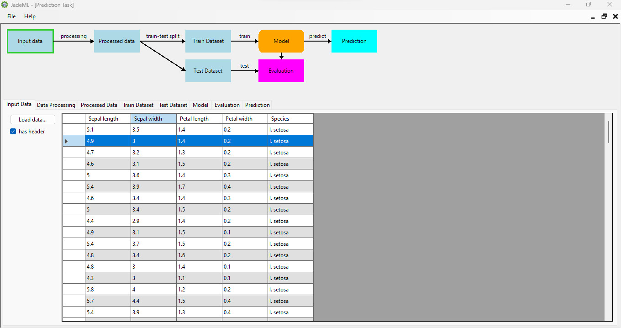This screenshot has width=621, height=328.
Task: Switch to the Evaluation tab
Action: tap(227, 105)
